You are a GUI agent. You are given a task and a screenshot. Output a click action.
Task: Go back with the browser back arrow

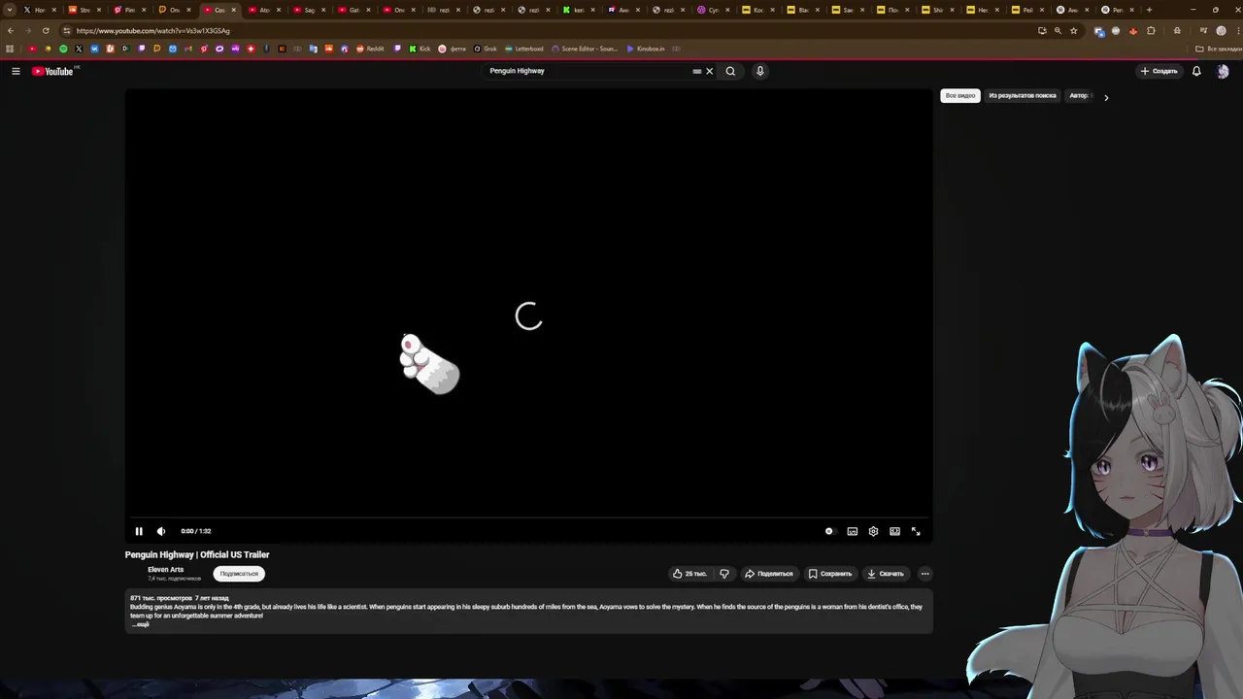coord(11,30)
